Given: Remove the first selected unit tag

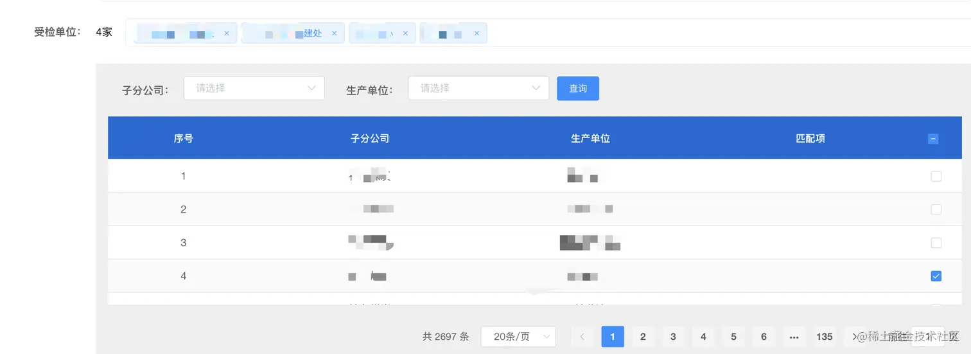Looking at the screenshot, I should tap(227, 33).
